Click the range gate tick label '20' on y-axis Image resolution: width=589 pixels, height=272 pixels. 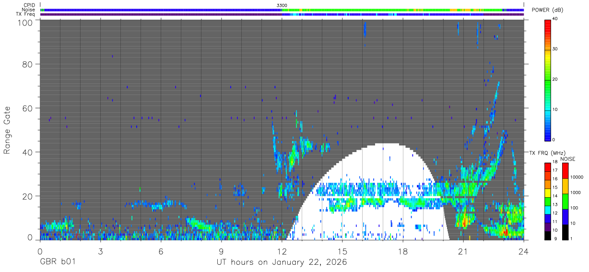pyautogui.click(x=28, y=196)
